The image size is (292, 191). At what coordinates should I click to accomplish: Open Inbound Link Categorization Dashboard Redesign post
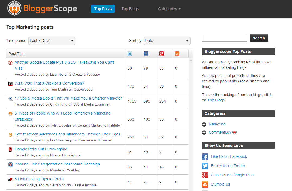pos(57,164)
